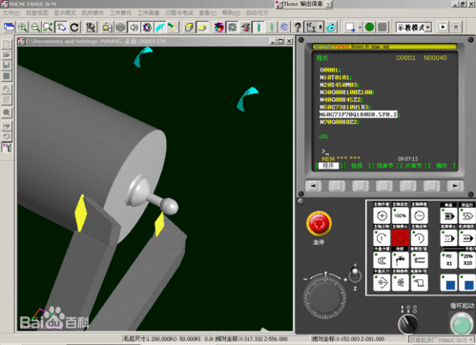
Task: Click the black circular rotate arrow icon
Action: coord(74,28)
